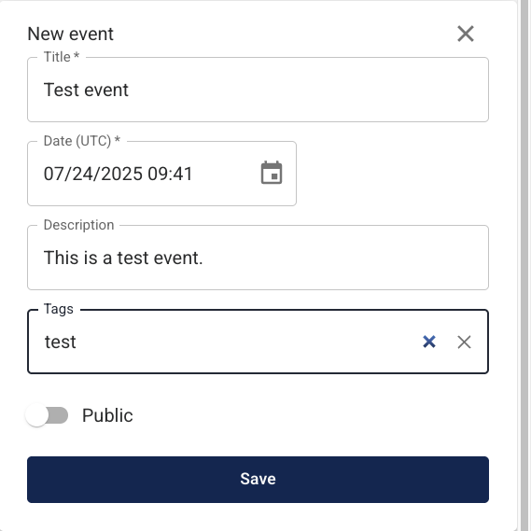This screenshot has width=531, height=531.
Task: Click the Title * field label
Action: tap(62, 57)
